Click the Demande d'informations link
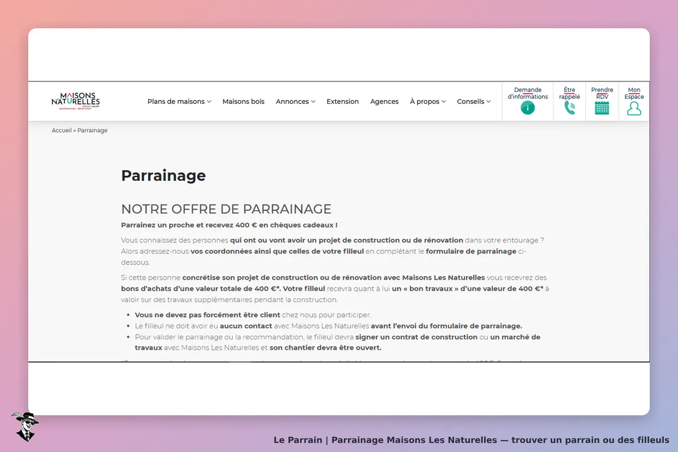The height and width of the screenshot is (452, 678). [528, 93]
